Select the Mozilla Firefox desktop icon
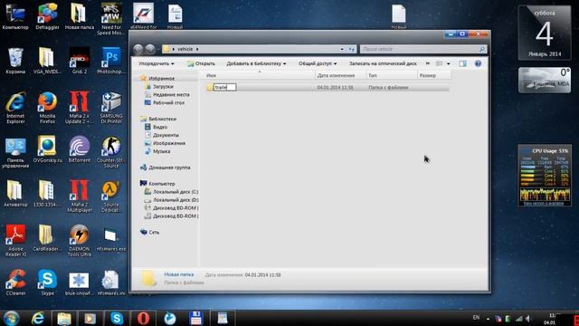This screenshot has height=326, width=579. point(47,108)
